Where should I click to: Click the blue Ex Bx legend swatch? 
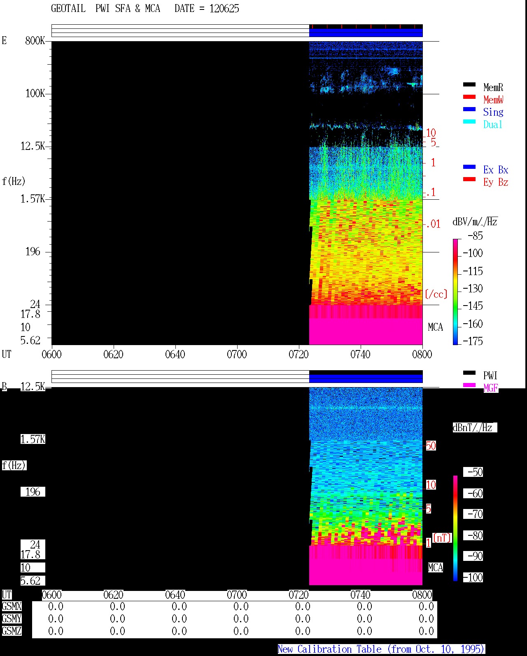(x=469, y=167)
